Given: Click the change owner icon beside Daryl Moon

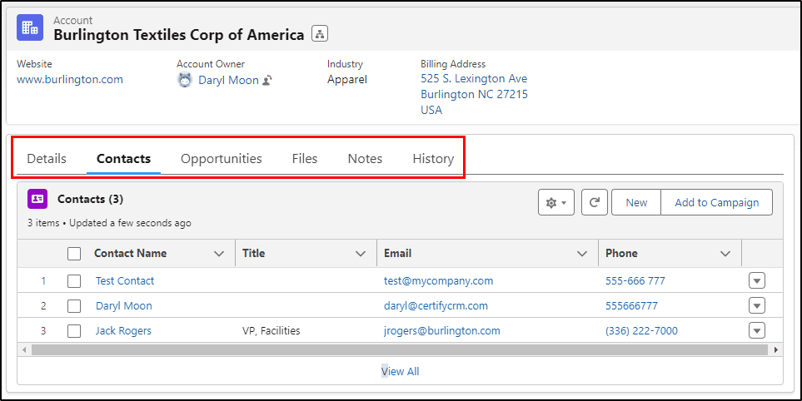Looking at the screenshot, I should 267,80.
